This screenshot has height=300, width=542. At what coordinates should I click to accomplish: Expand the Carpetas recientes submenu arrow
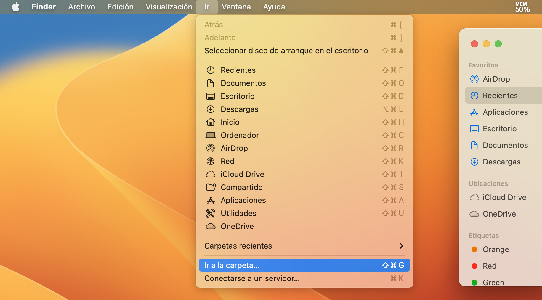401,246
